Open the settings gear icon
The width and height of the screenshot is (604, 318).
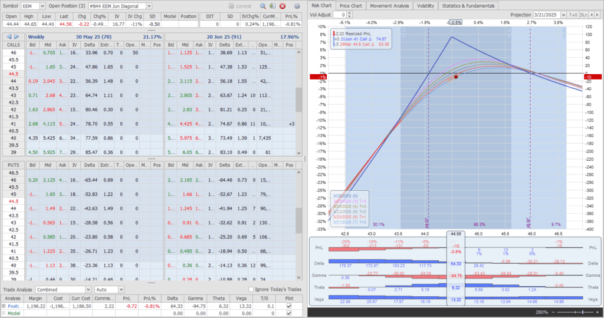tap(297, 6)
